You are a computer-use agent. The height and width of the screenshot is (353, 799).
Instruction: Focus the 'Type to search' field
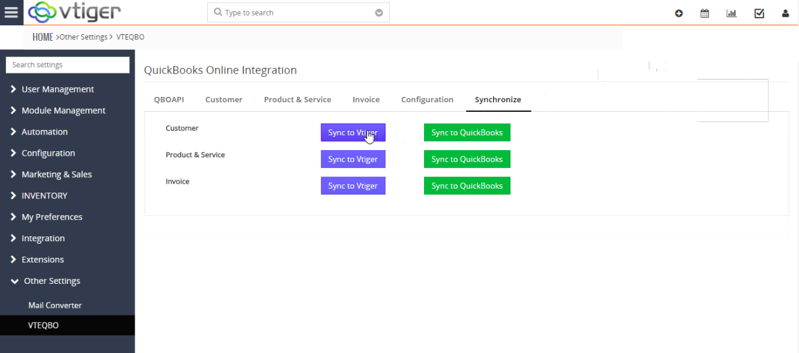pos(298,12)
